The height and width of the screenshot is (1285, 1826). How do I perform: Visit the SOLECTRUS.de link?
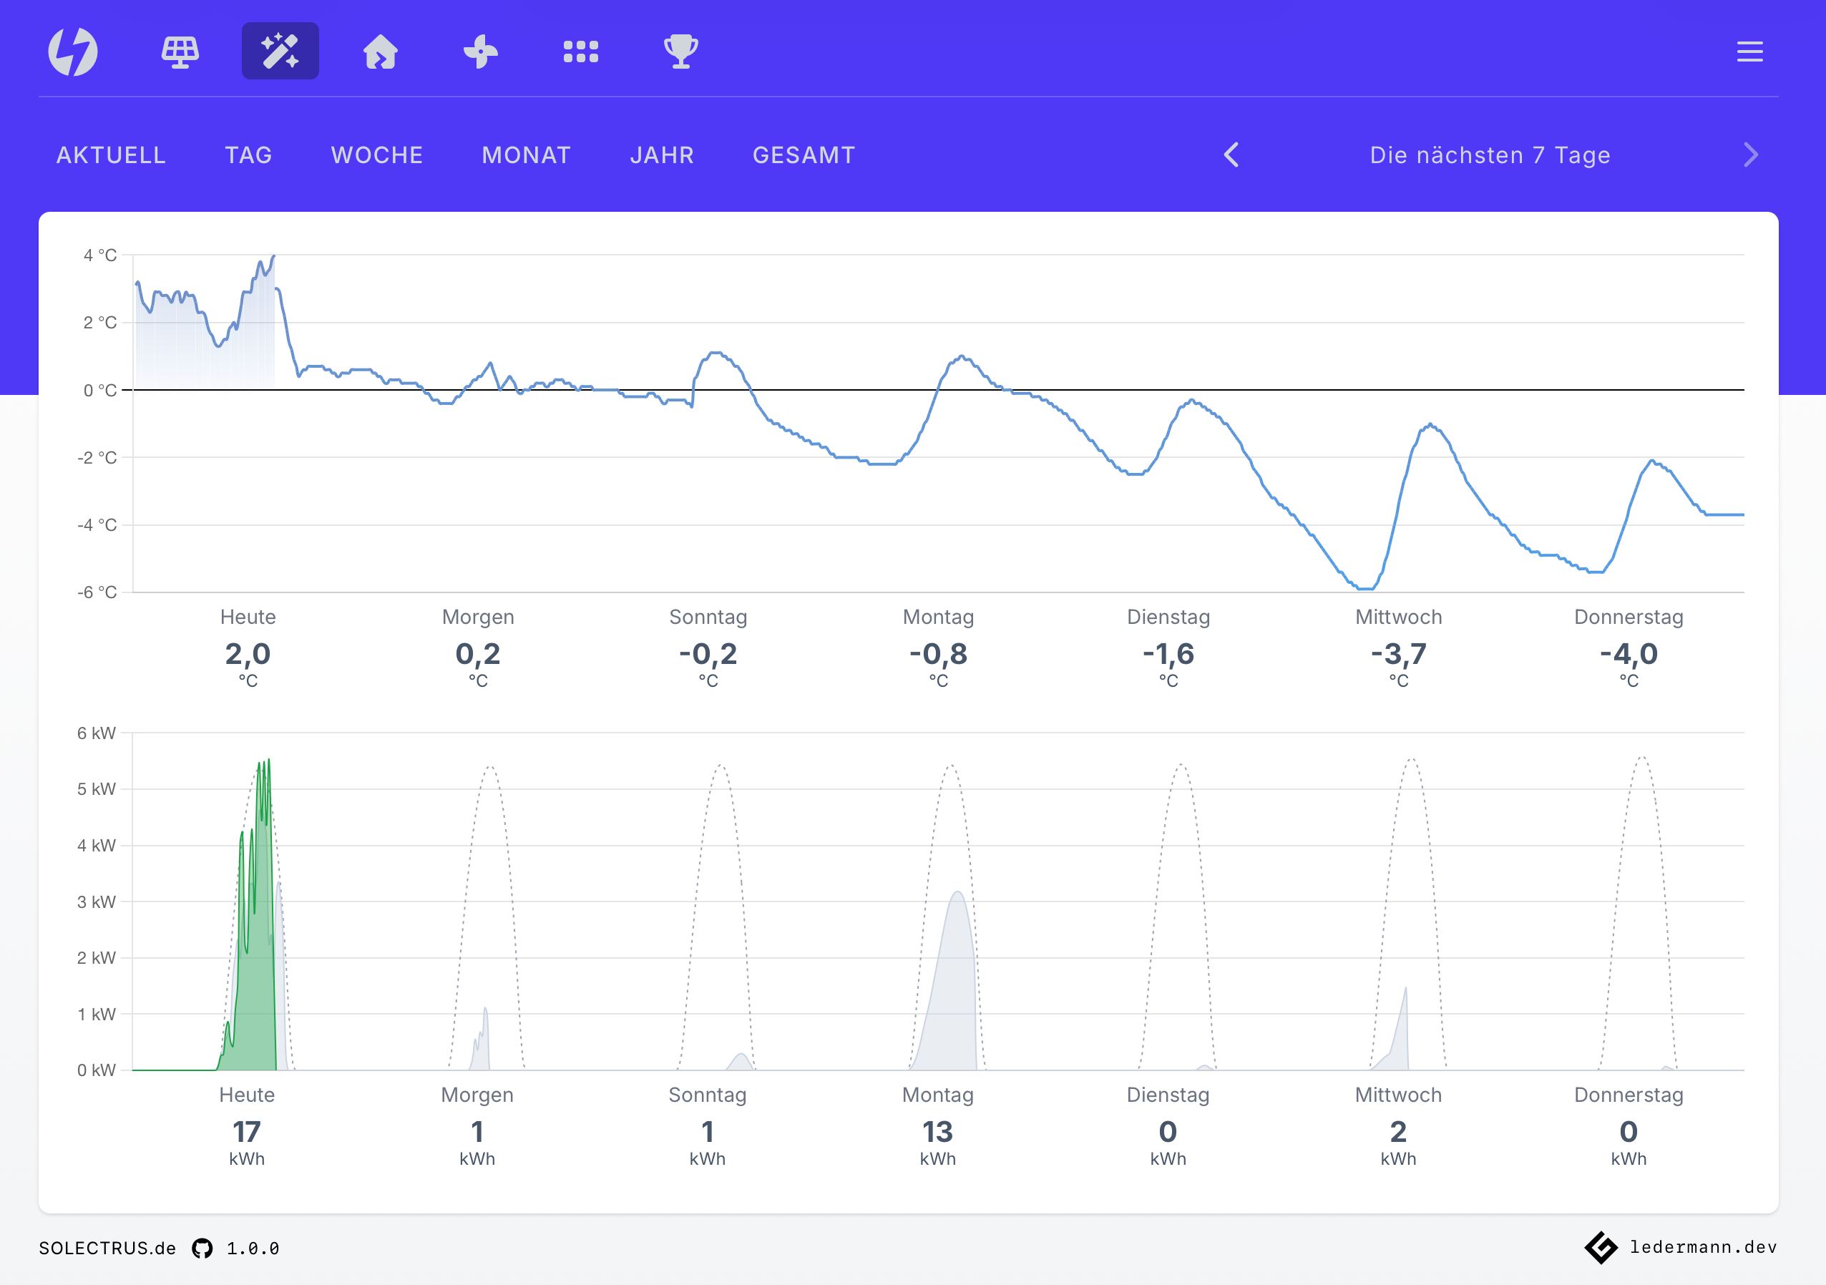pos(107,1249)
